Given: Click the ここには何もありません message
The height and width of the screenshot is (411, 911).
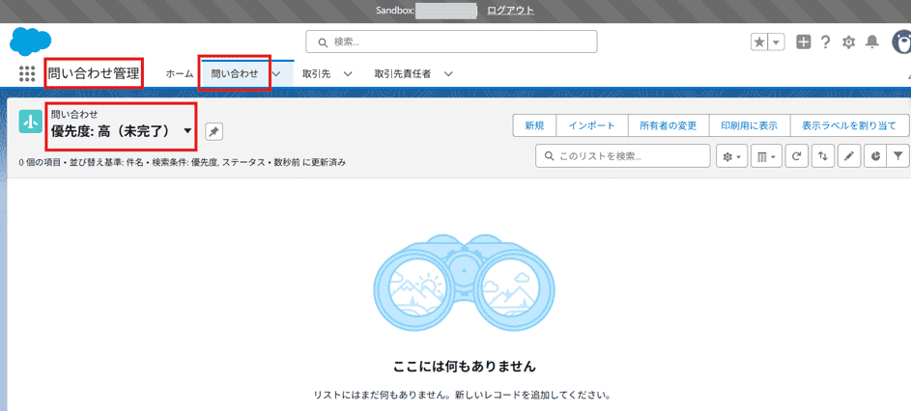Looking at the screenshot, I should pos(465,367).
